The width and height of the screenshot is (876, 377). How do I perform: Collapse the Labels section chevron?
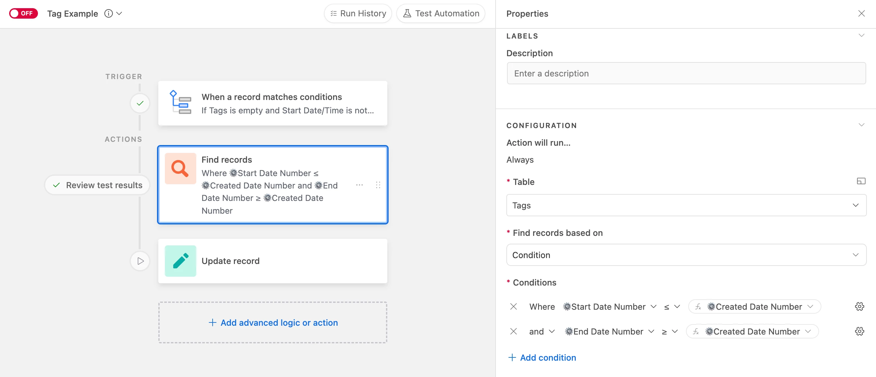point(861,36)
